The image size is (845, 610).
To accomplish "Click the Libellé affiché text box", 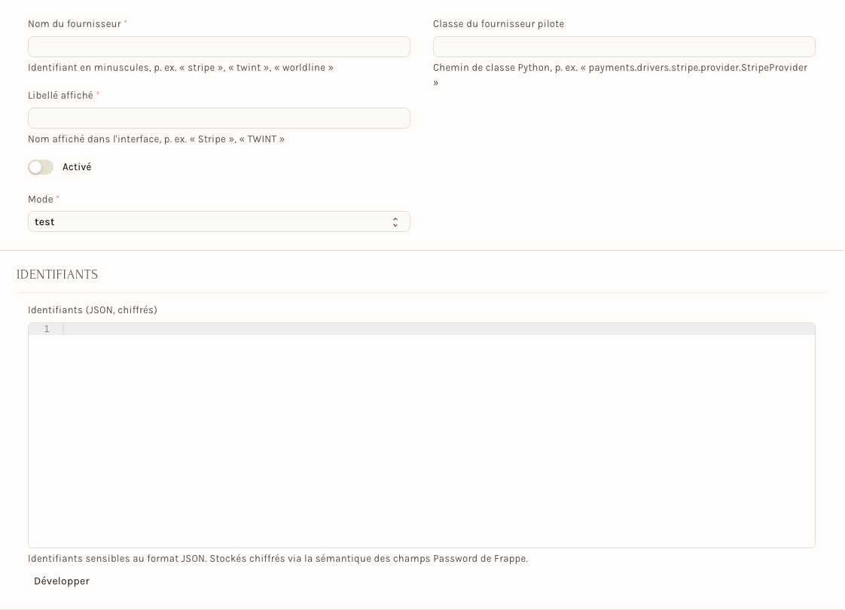I will pos(219,118).
